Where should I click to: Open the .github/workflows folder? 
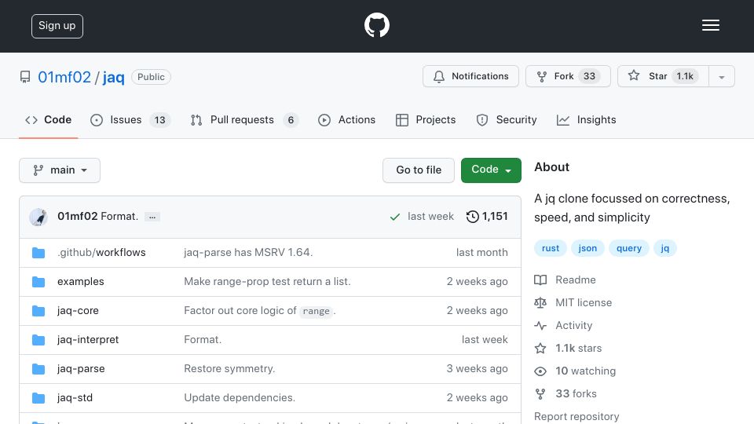[101, 252]
